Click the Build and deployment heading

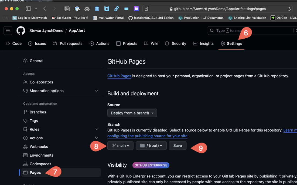tap(133, 93)
